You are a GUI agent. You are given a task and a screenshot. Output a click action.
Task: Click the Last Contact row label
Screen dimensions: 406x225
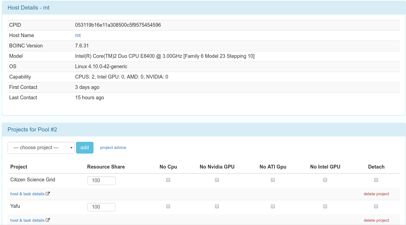23,98
